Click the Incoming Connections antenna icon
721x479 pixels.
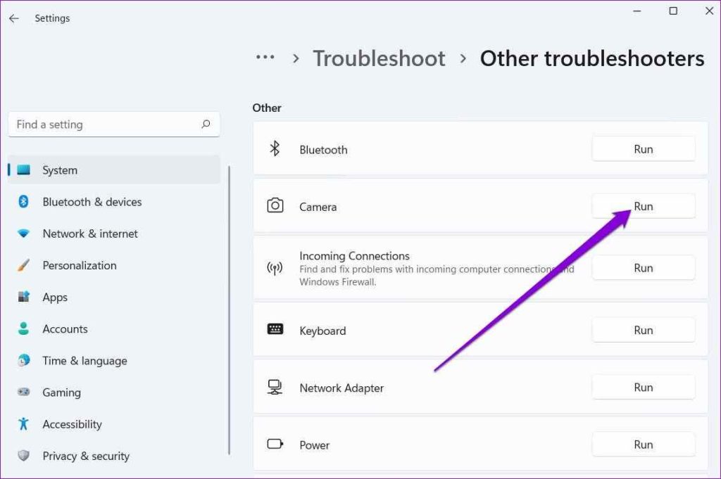pos(275,268)
